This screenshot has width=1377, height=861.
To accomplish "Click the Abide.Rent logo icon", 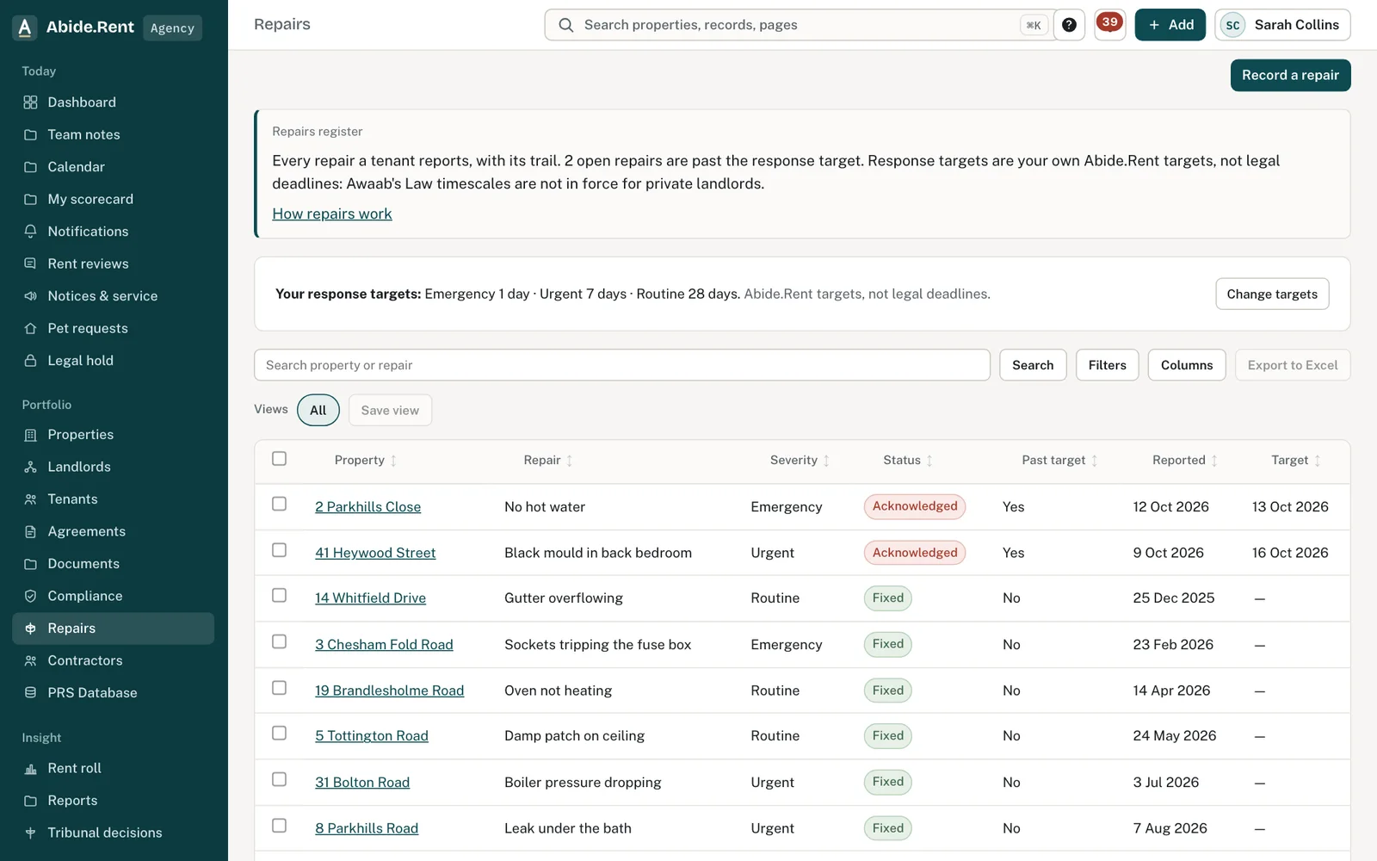I will click(x=25, y=28).
